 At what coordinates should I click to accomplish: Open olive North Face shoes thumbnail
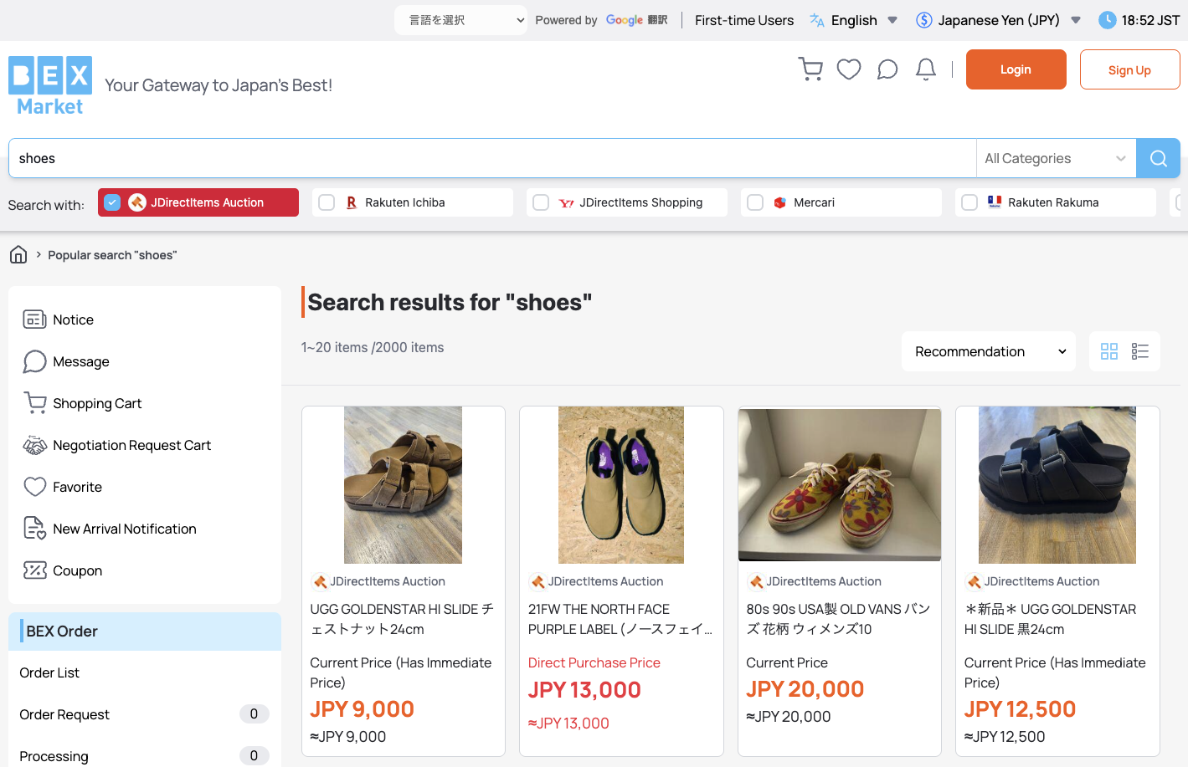pos(621,485)
